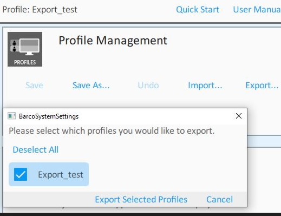
Task: Click the Undo action
Action: point(148,85)
